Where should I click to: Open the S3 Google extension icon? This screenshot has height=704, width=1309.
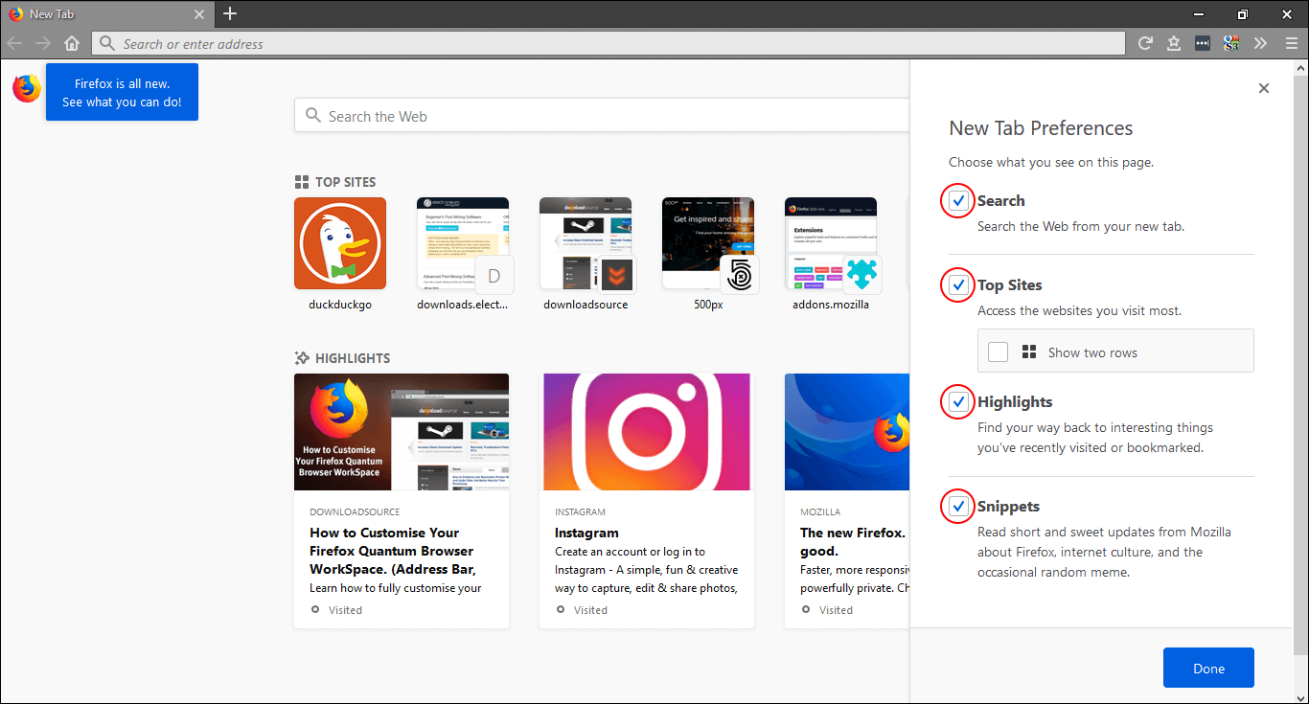tap(1231, 43)
